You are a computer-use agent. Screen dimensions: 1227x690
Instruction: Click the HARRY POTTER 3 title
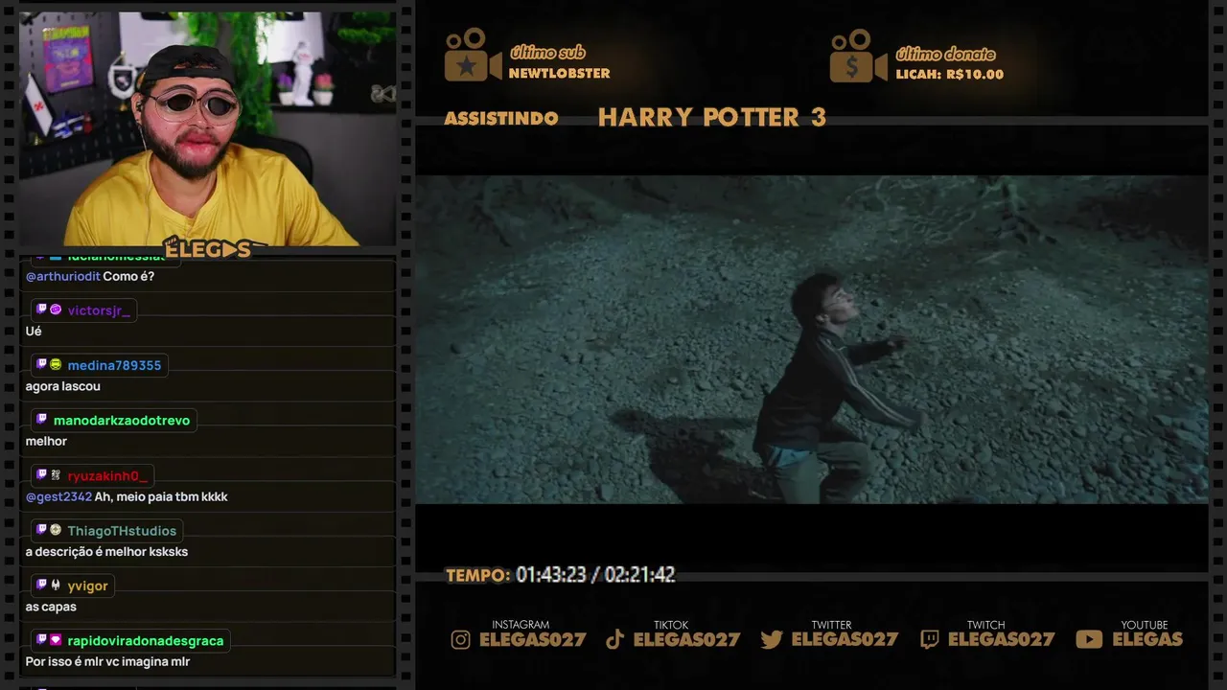pos(711,117)
